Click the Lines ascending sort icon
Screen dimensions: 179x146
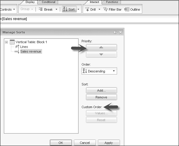click(17, 47)
